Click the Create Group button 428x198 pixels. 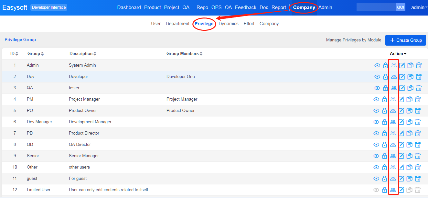405,40
